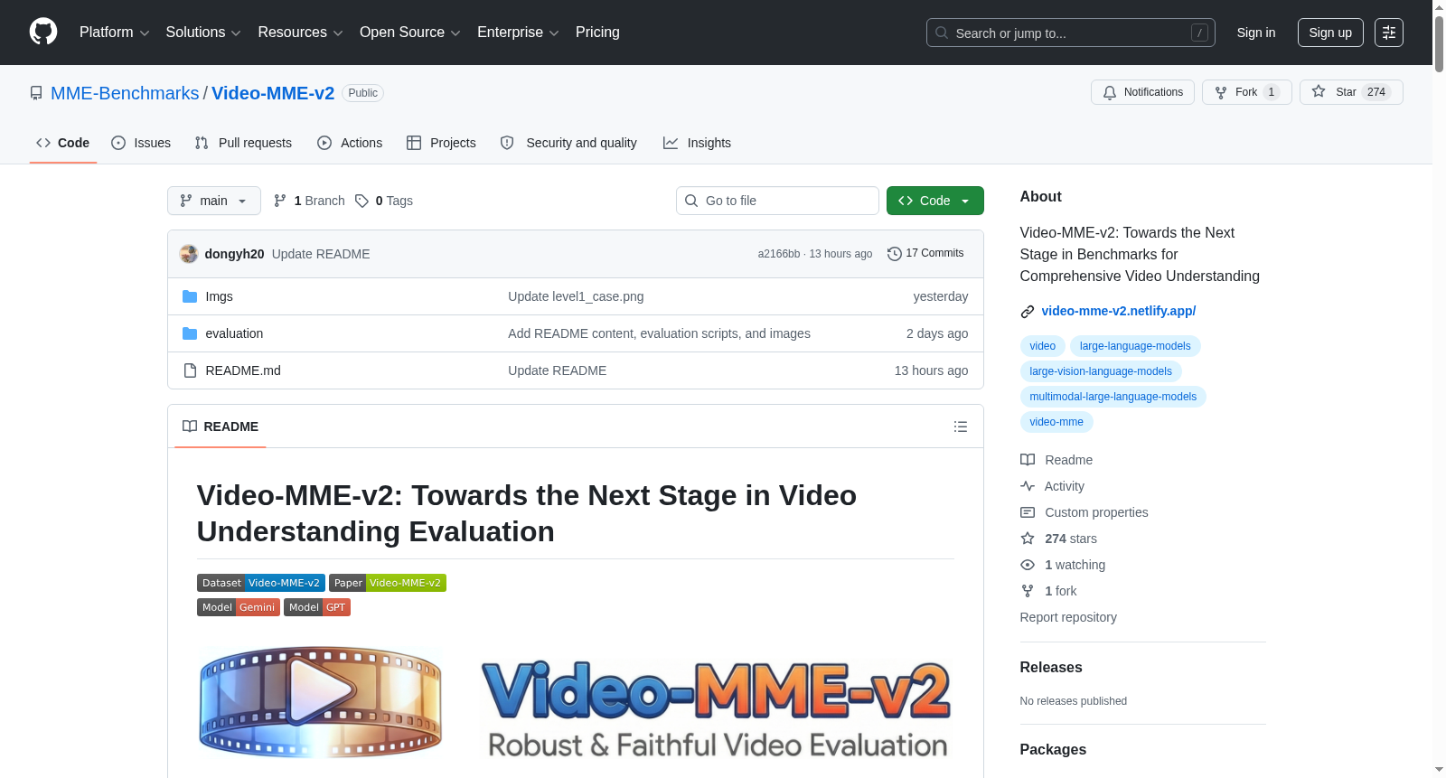The width and height of the screenshot is (1446, 778).
Task: Click dongyh20's avatar thumbnail
Action: click(x=189, y=254)
